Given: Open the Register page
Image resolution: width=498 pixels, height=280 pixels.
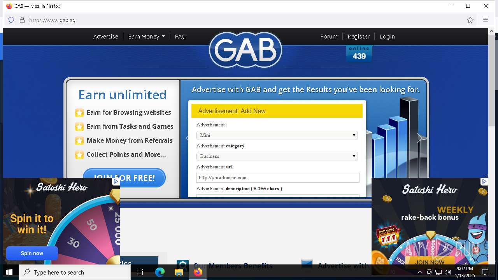Looking at the screenshot, I should click(358, 37).
